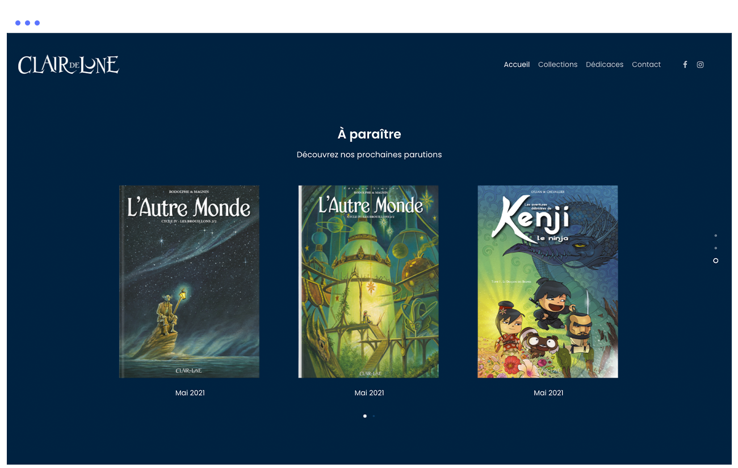Open L'Autre Monde starry night cover
The width and height of the screenshot is (738, 468).
(189, 282)
